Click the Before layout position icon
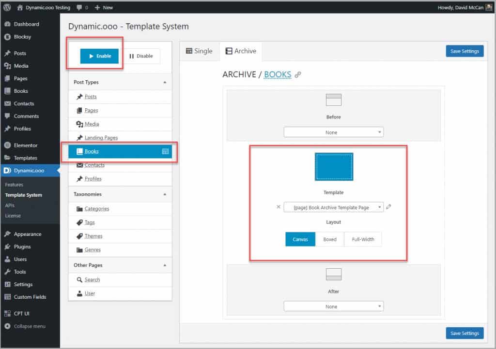Screen dimensions: 496x349 [x=333, y=100]
